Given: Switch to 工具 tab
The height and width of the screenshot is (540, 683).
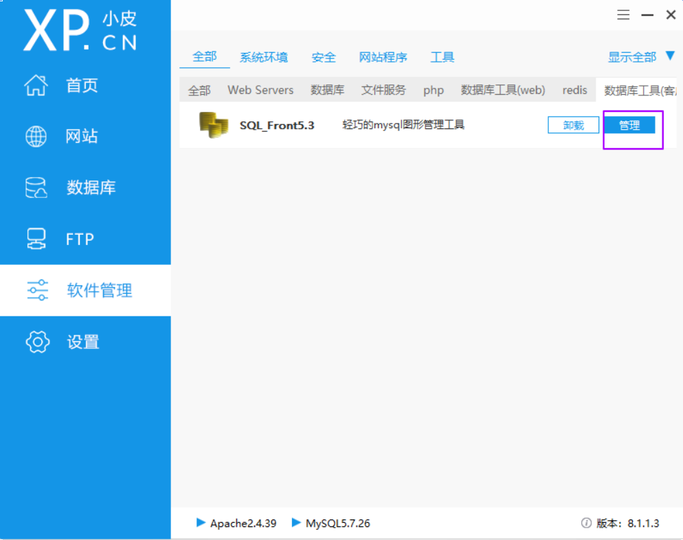Looking at the screenshot, I should [442, 57].
